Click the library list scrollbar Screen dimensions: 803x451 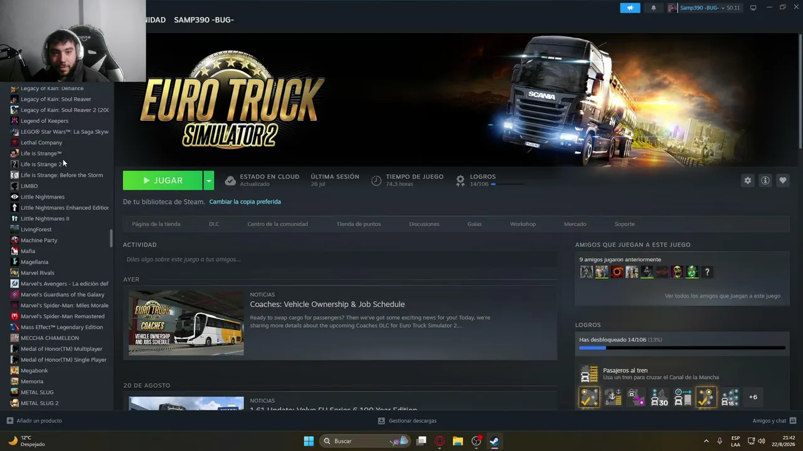click(111, 238)
